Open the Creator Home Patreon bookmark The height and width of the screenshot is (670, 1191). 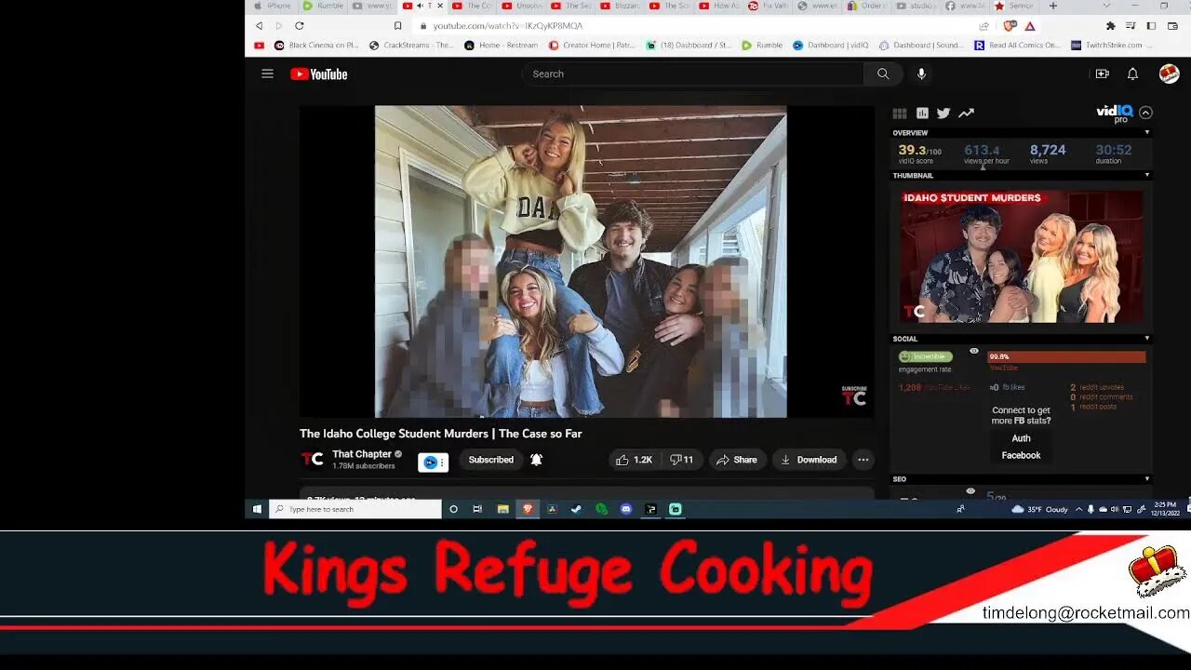pos(593,45)
